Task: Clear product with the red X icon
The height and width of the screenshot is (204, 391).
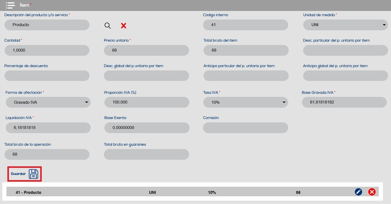Action: [x=123, y=26]
